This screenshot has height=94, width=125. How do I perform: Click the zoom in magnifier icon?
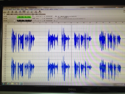(28, 12)
